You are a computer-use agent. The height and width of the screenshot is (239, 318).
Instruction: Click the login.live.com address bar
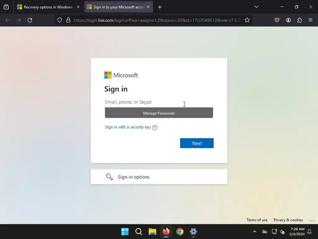coord(157,20)
